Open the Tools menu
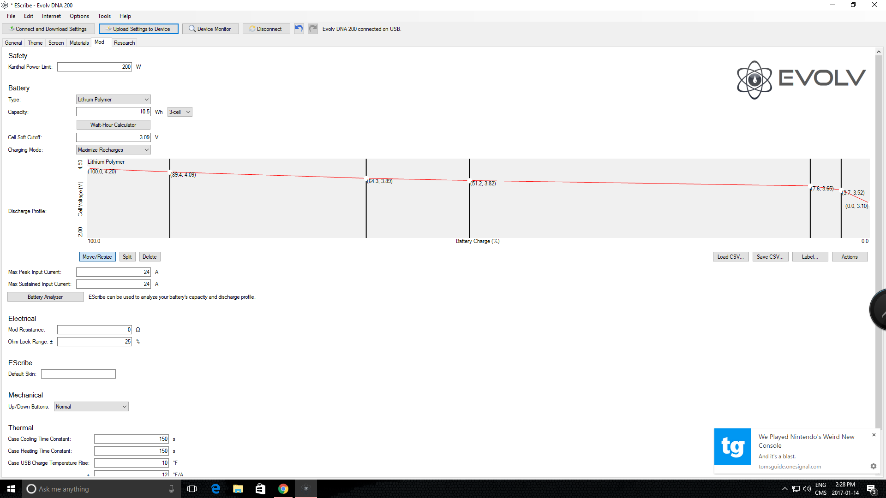The image size is (886, 498). tap(104, 16)
